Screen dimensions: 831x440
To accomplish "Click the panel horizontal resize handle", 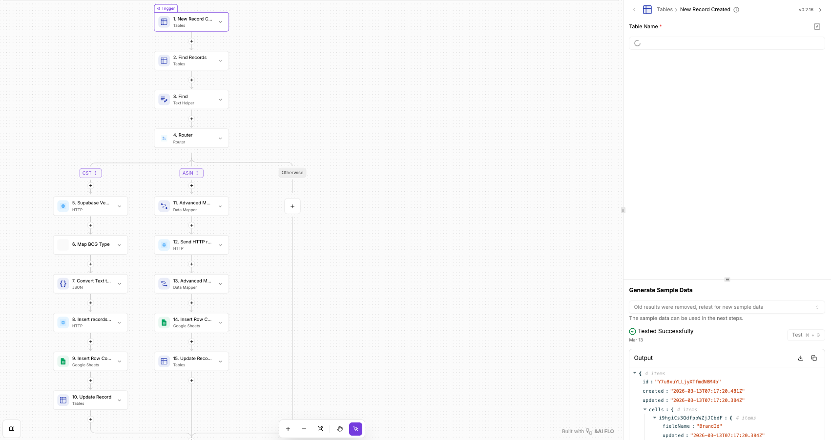I will pyautogui.click(x=727, y=280).
